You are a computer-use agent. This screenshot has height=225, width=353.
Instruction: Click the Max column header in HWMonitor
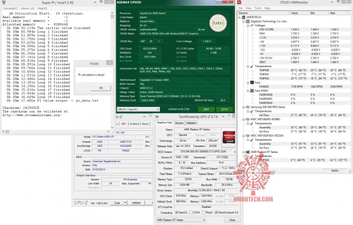click(x=339, y=13)
